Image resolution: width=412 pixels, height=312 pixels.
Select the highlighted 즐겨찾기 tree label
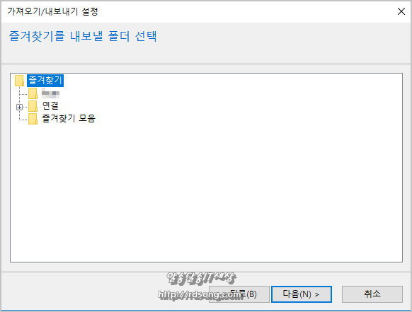[45, 81]
